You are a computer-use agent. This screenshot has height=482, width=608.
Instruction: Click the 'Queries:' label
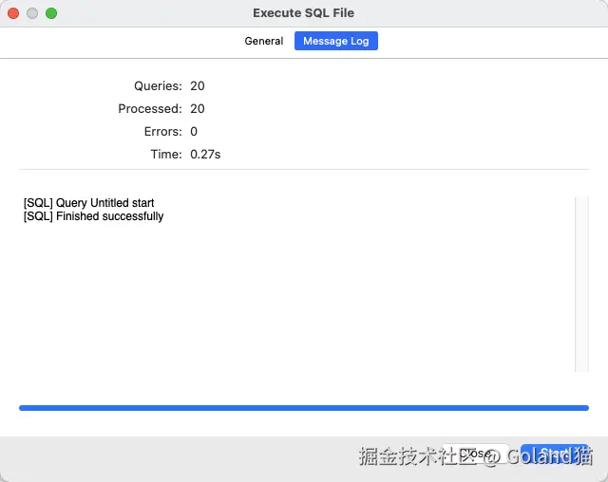pos(158,86)
